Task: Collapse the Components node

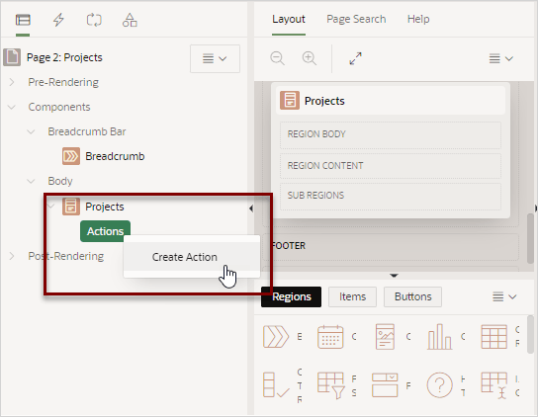Action: [11, 107]
